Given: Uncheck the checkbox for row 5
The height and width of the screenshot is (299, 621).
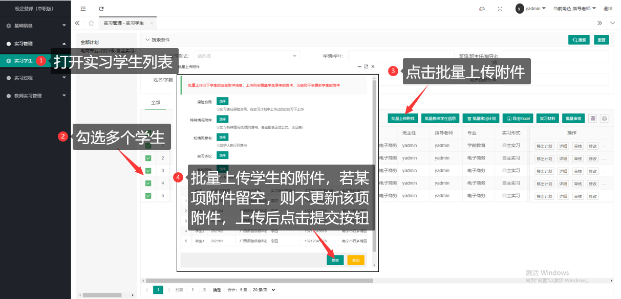Looking at the screenshot, I should click(x=148, y=196).
